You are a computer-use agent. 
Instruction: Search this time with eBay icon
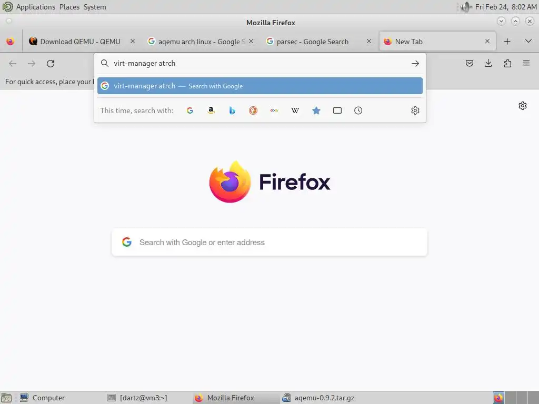(x=274, y=110)
